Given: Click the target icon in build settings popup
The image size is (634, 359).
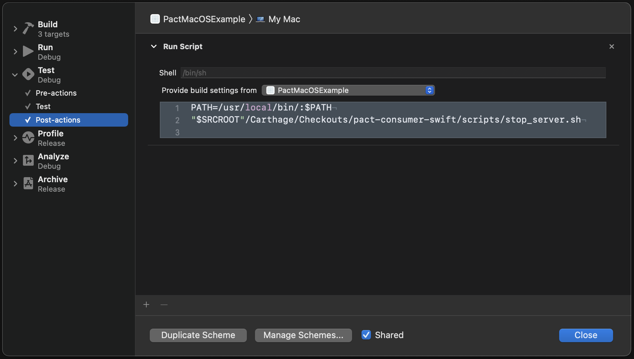Looking at the screenshot, I should click(x=270, y=90).
